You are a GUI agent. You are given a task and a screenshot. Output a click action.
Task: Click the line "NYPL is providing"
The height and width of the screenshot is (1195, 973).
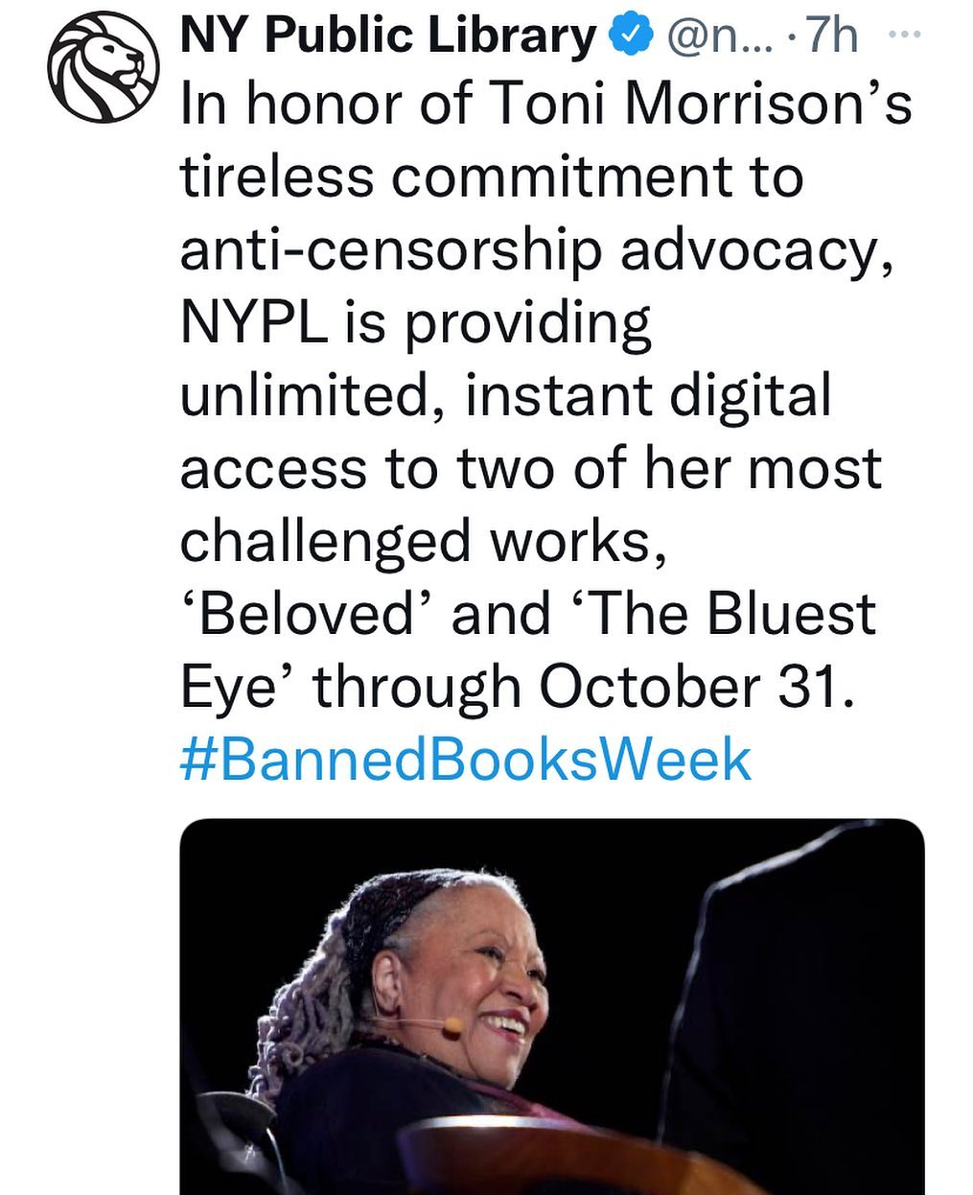416,323
